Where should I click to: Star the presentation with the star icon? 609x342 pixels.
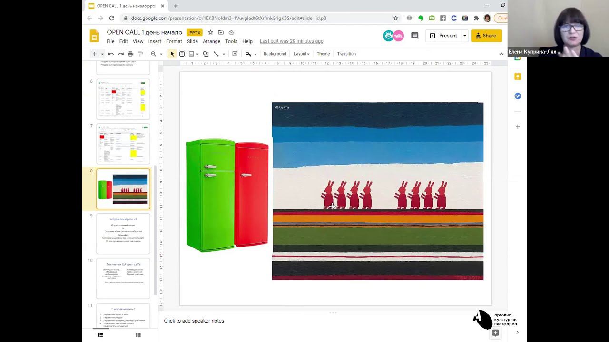pos(210,32)
